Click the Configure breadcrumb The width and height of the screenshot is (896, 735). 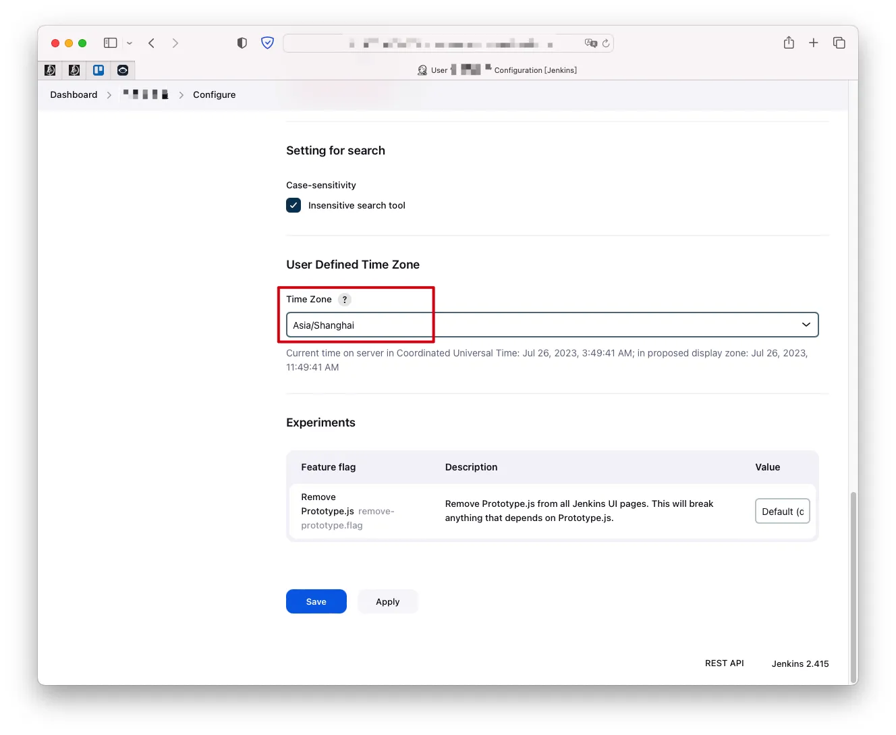[215, 94]
